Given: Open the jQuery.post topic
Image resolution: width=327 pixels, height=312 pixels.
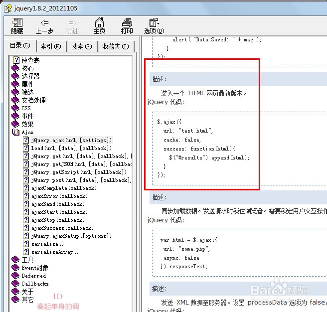Looking at the screenshot, I should point(81,180).
